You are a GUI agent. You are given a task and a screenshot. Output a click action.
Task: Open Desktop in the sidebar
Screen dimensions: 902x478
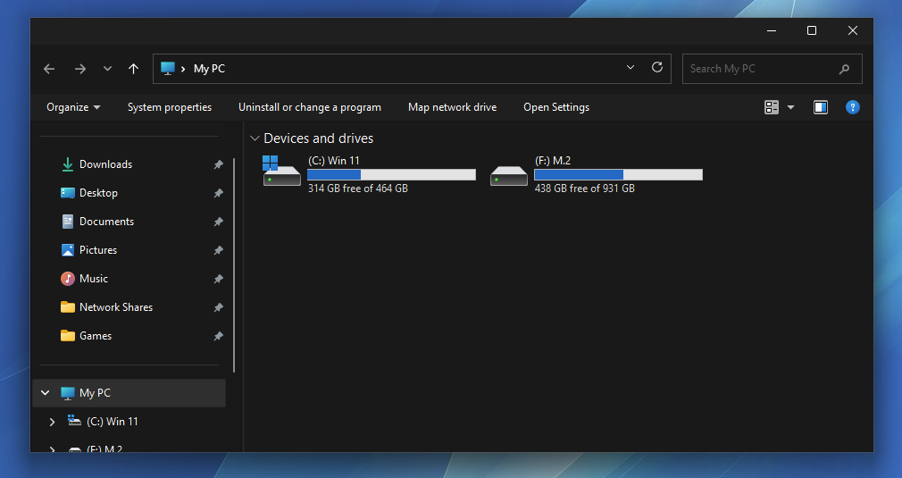tap(98, 193)
